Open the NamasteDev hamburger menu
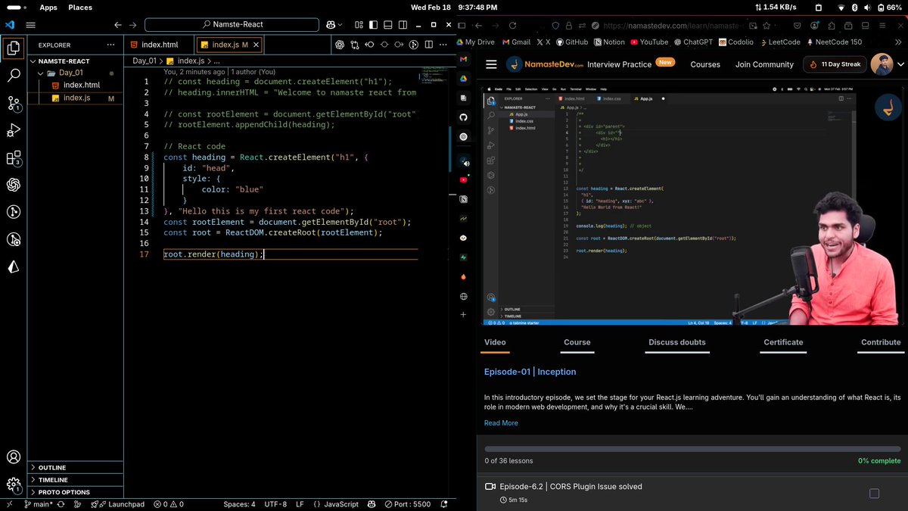This screenshot has width=908, height=511. 491,64
